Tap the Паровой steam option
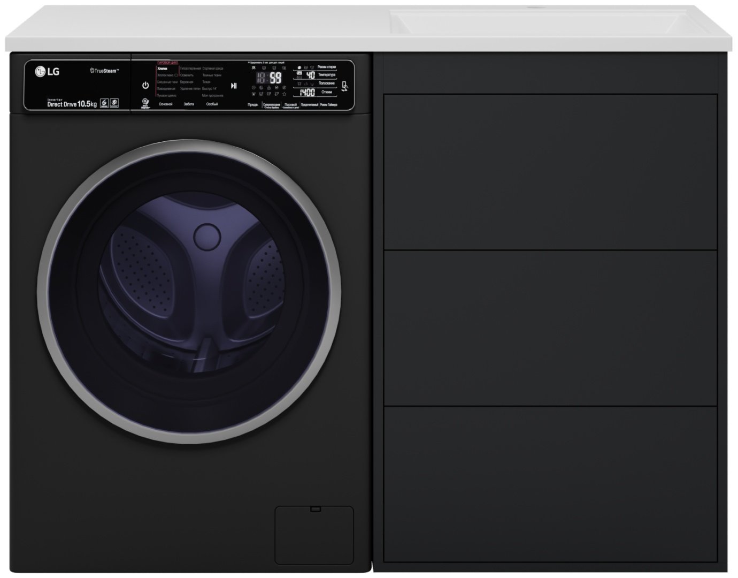The height and width of the screenshot is (578, 738). (x=291, y=105)
